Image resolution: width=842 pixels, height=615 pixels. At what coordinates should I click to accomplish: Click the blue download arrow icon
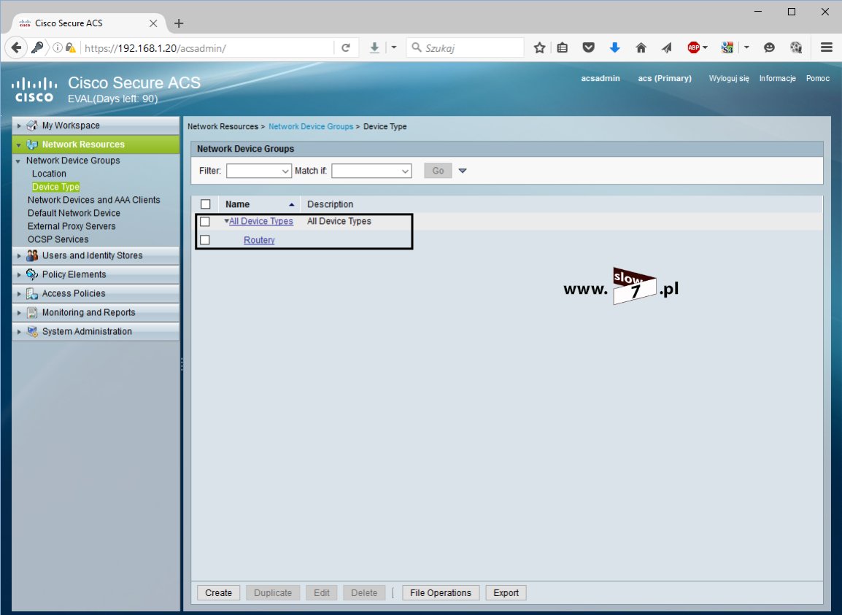[x=615, y=48]
